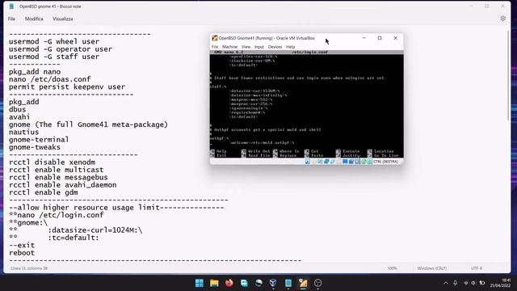Click the line 'permit persist keepenv user'
This screenshot has width=517, height=291.
click(67, 86)
